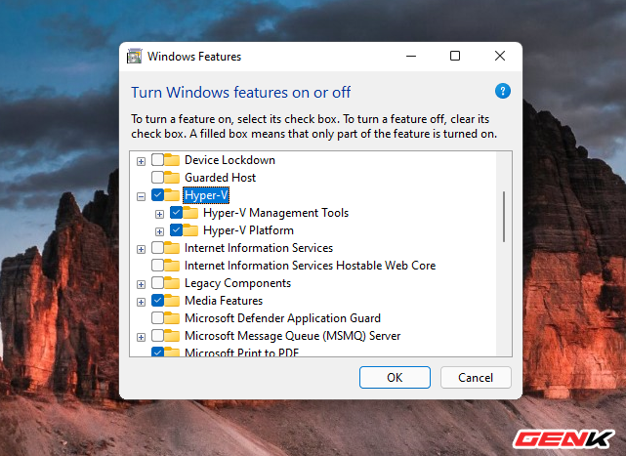
Task: Uncheck the Hyper-V Platform checkbox
Action: 176,230
